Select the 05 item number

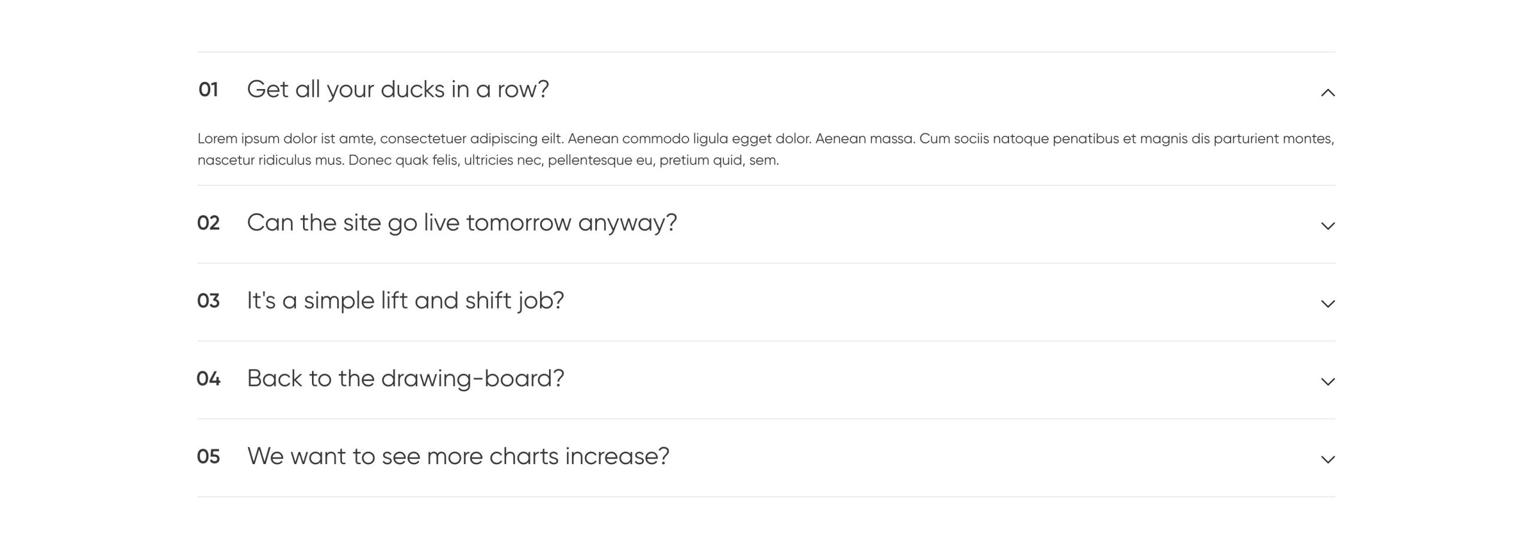tap(208, 457)
